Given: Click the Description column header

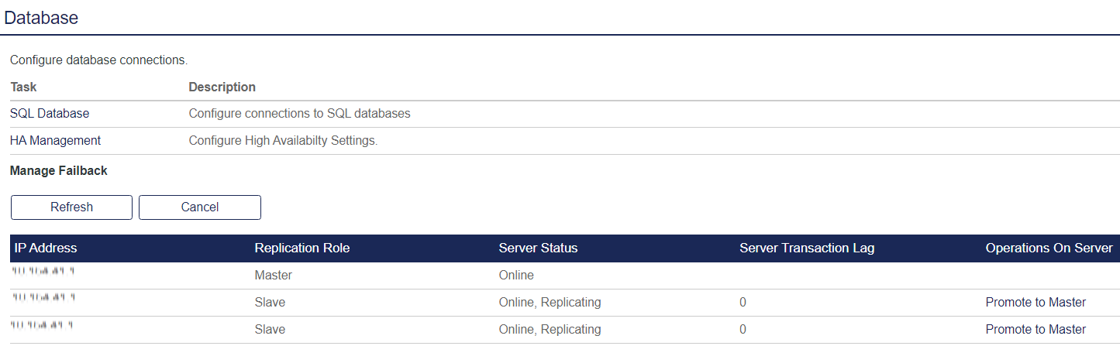Looking at the screenshot, I should pos(222,87).
